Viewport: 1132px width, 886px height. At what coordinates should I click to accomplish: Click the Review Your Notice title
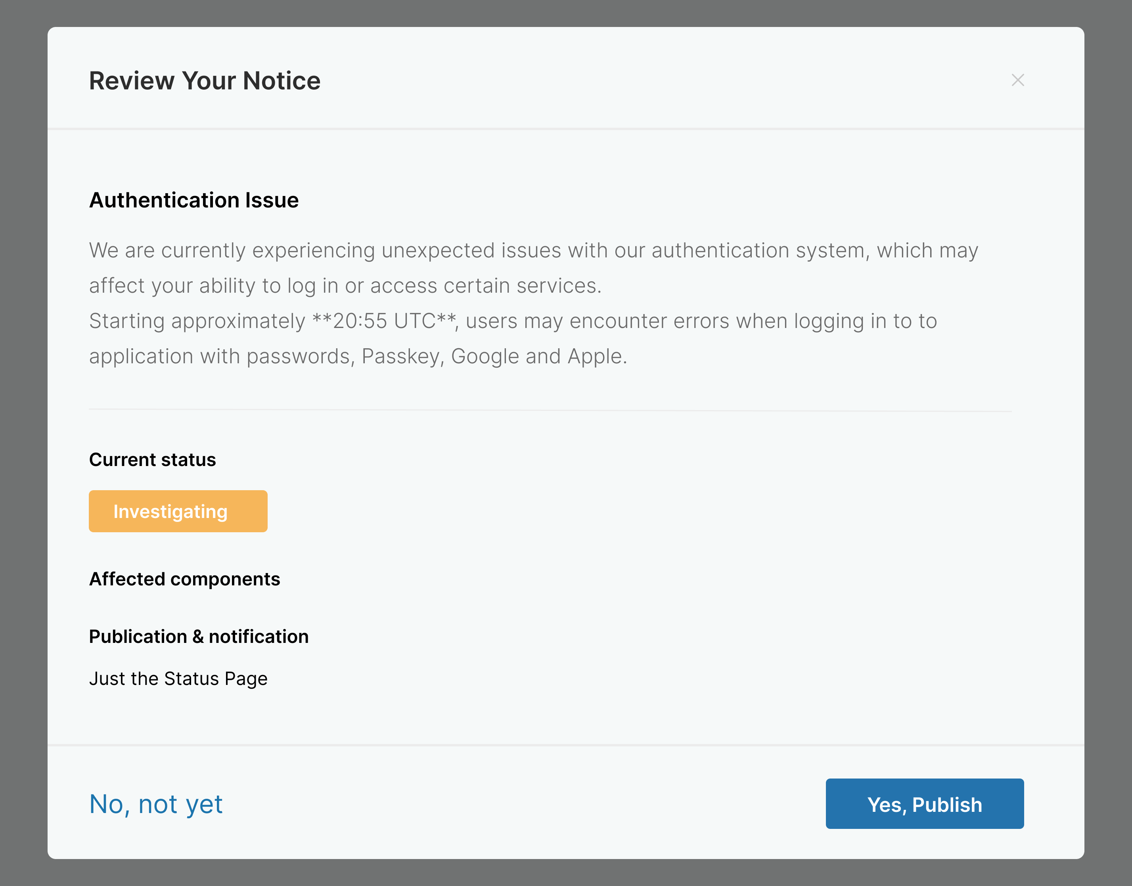(205, 81)
